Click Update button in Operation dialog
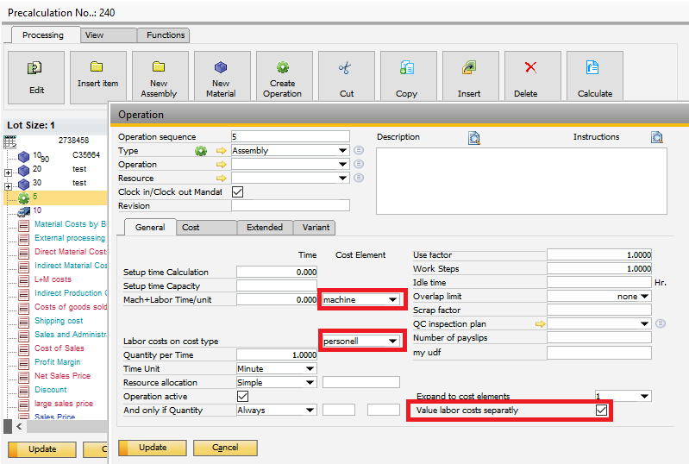The image size is (689, 464). point(153,448)
